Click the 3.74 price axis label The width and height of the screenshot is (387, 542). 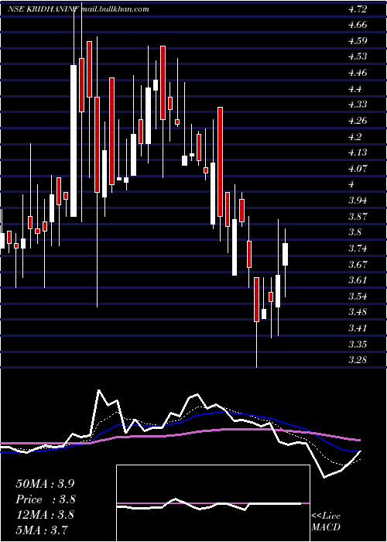(x=358, y=249)
